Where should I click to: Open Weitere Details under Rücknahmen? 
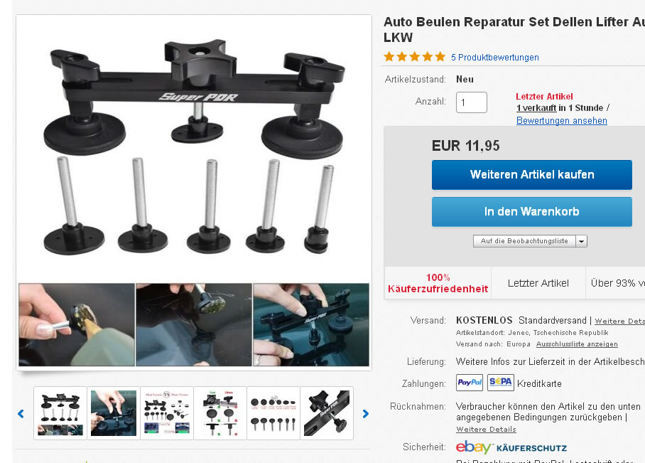click(486, 430)
